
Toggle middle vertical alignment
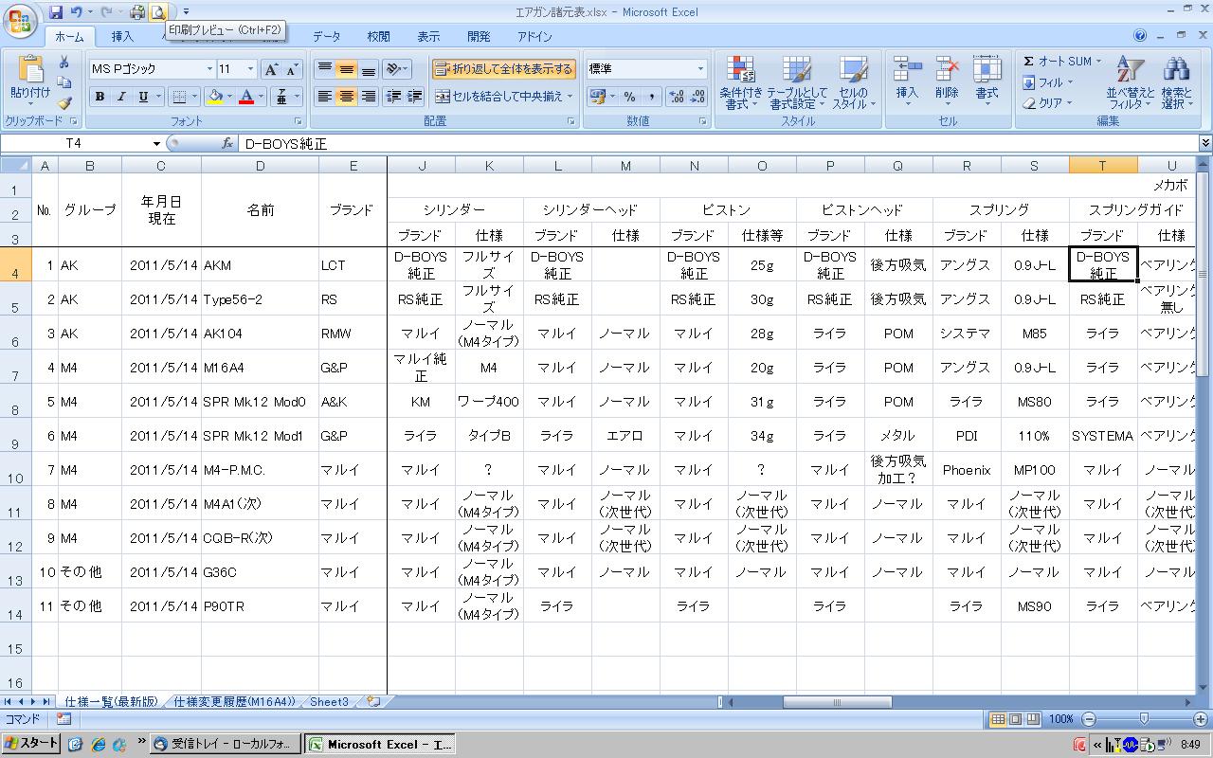pos(346,69)
